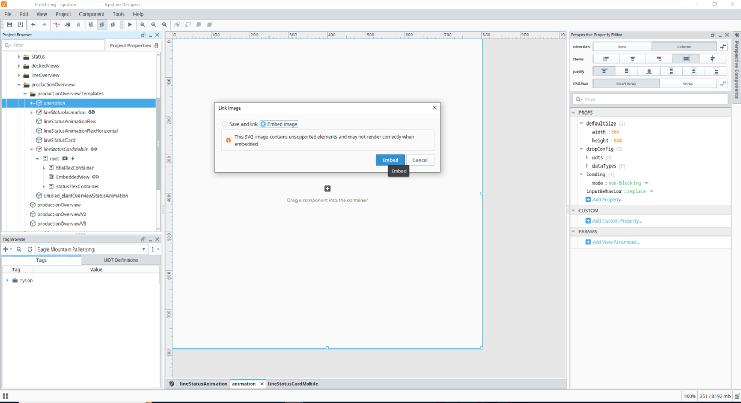
Task: Select the align items start icon
Action: (605, 59)
